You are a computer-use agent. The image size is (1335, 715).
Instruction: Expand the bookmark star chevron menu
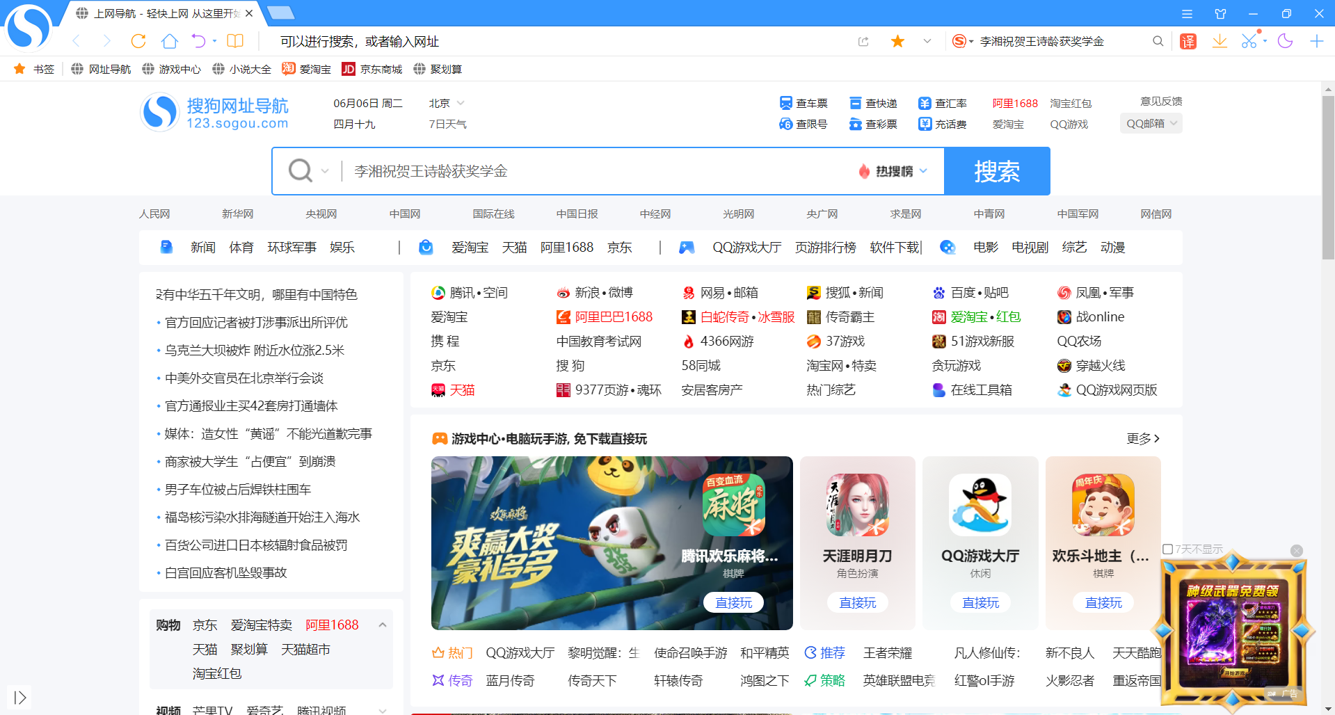click(927, 41)
